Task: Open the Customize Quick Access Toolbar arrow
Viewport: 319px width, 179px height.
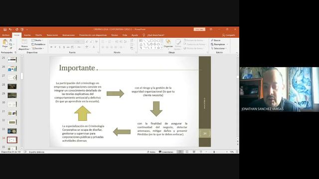Action: 27,30
